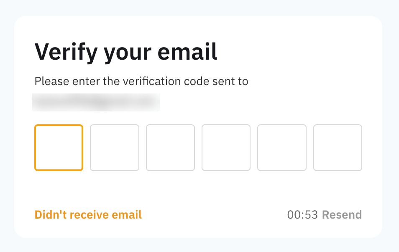Click the "Verify your email" heading

point(126,53)
